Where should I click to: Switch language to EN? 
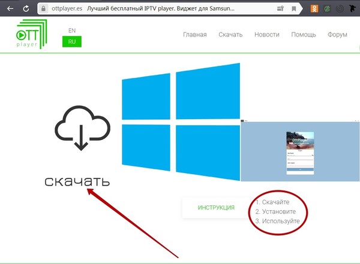[x=72, y=31]
